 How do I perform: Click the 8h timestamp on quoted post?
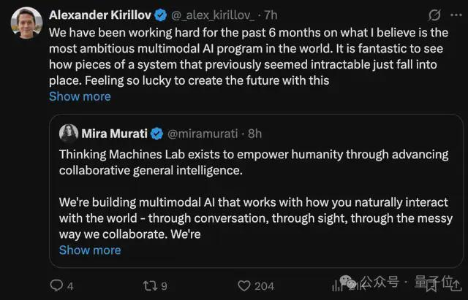click(254, 134)
